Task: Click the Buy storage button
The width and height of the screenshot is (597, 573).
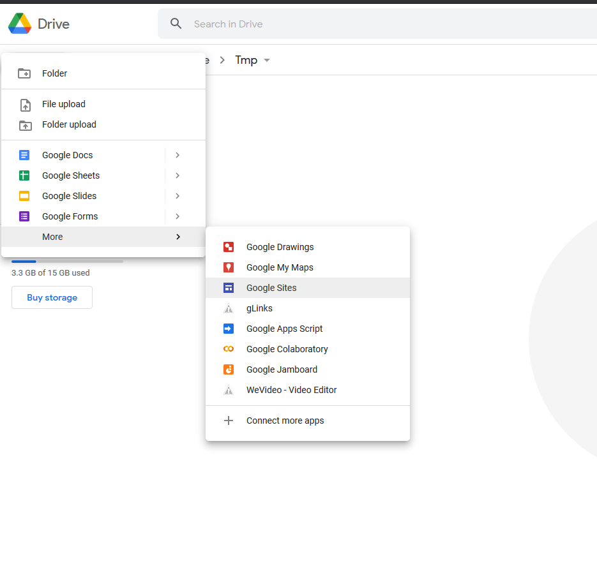Action: pos(52,297)
